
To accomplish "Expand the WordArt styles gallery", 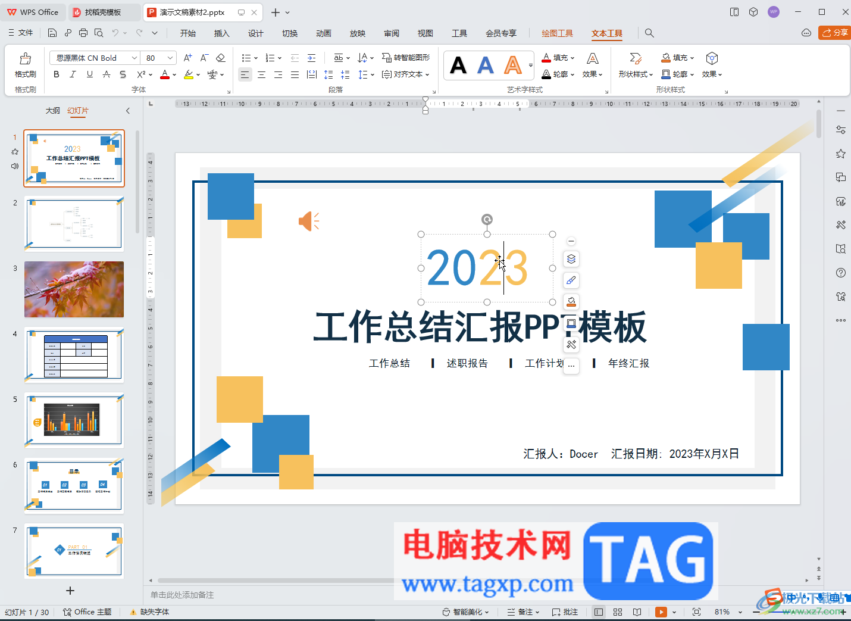I will tap(531, 65).
